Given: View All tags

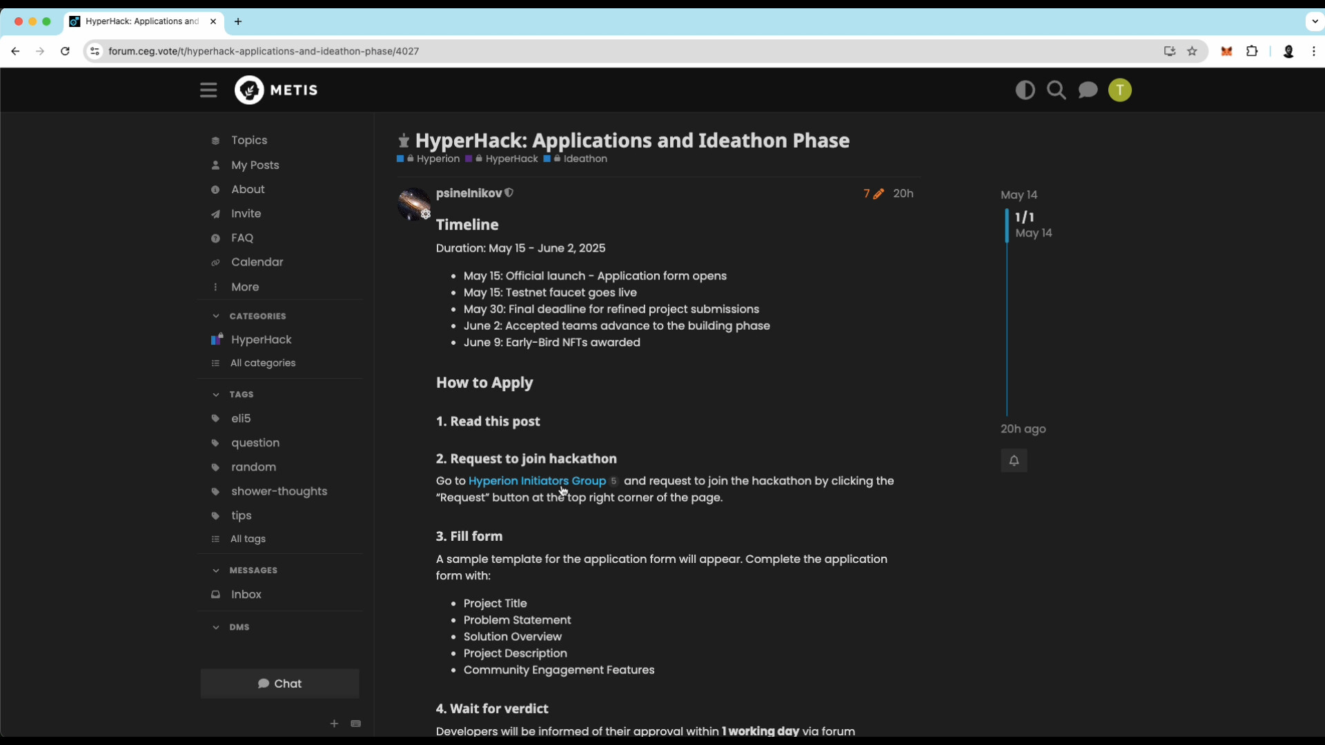Looking at the screenshot, I should pos(248,539).
